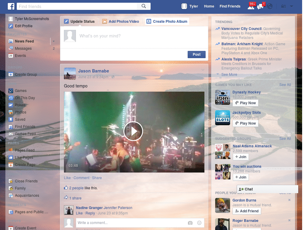
Task: Open the notifications globe icon
Action: [270, 6]
